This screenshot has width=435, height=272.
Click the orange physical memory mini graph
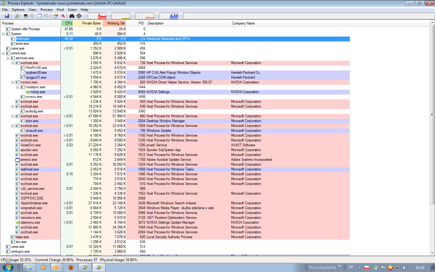click(145, 16)
